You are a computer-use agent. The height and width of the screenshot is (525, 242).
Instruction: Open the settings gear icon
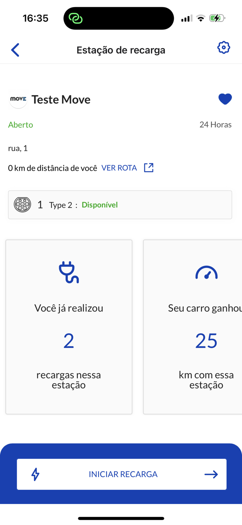(x=224, y=48)
